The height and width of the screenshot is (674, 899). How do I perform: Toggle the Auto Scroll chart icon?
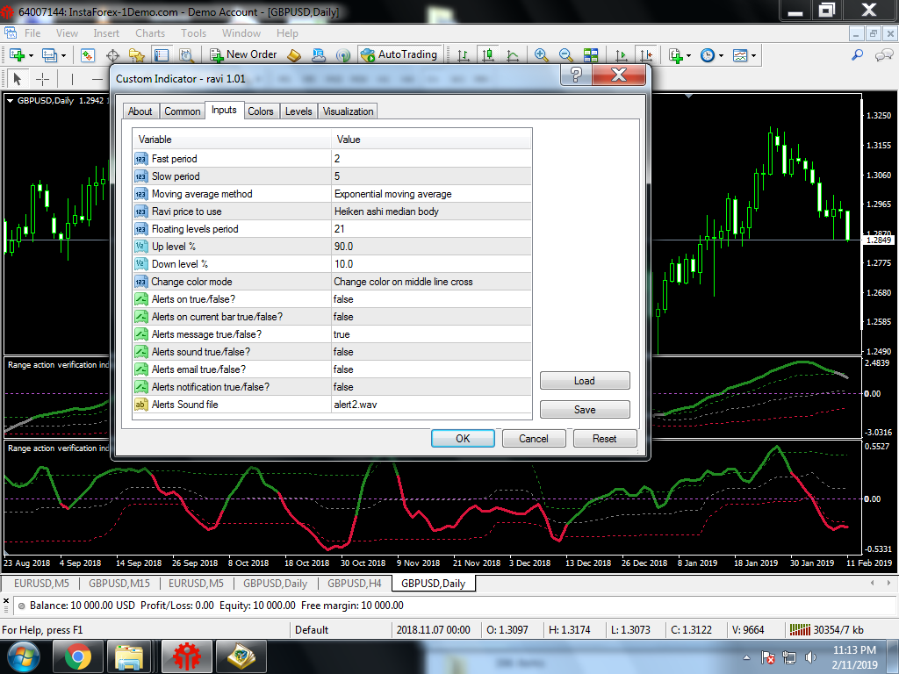[x=621, y=55]
